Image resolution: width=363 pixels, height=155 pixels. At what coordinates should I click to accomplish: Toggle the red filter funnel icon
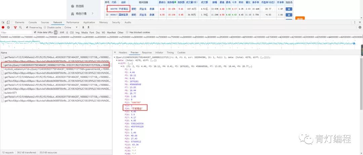(x=15, y=27)
